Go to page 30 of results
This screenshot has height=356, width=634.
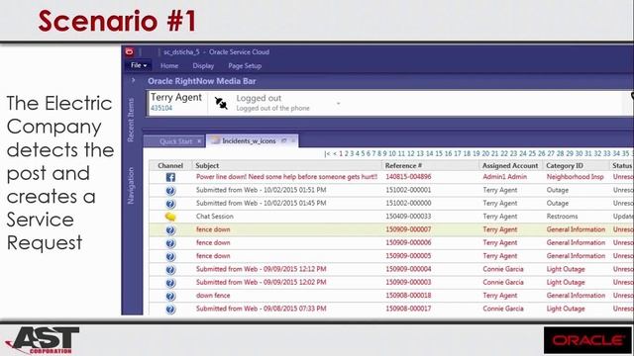point(579,154)
